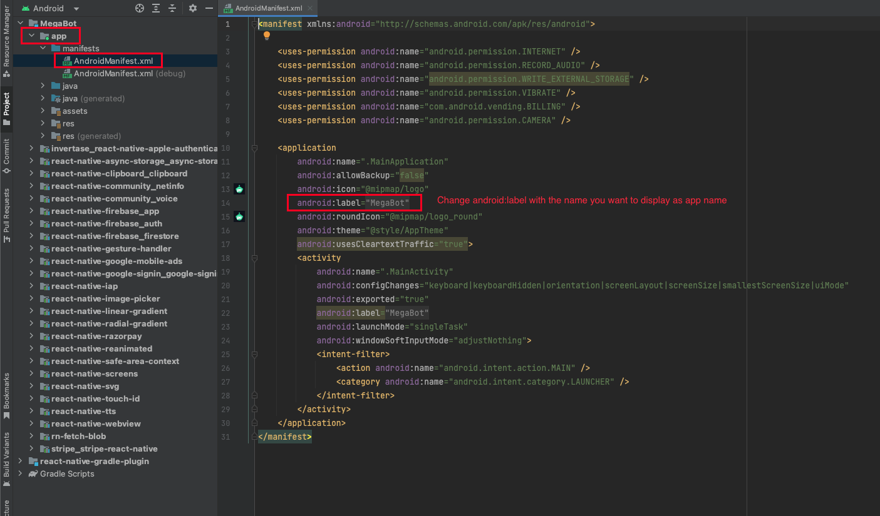880x516 pixels.
Task: Collapse the manifests folder
Action: (x=43, y=48)
